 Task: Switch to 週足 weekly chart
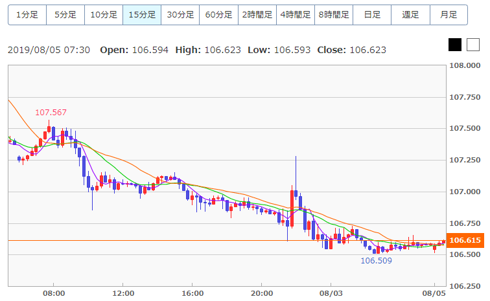coord(410,14)
